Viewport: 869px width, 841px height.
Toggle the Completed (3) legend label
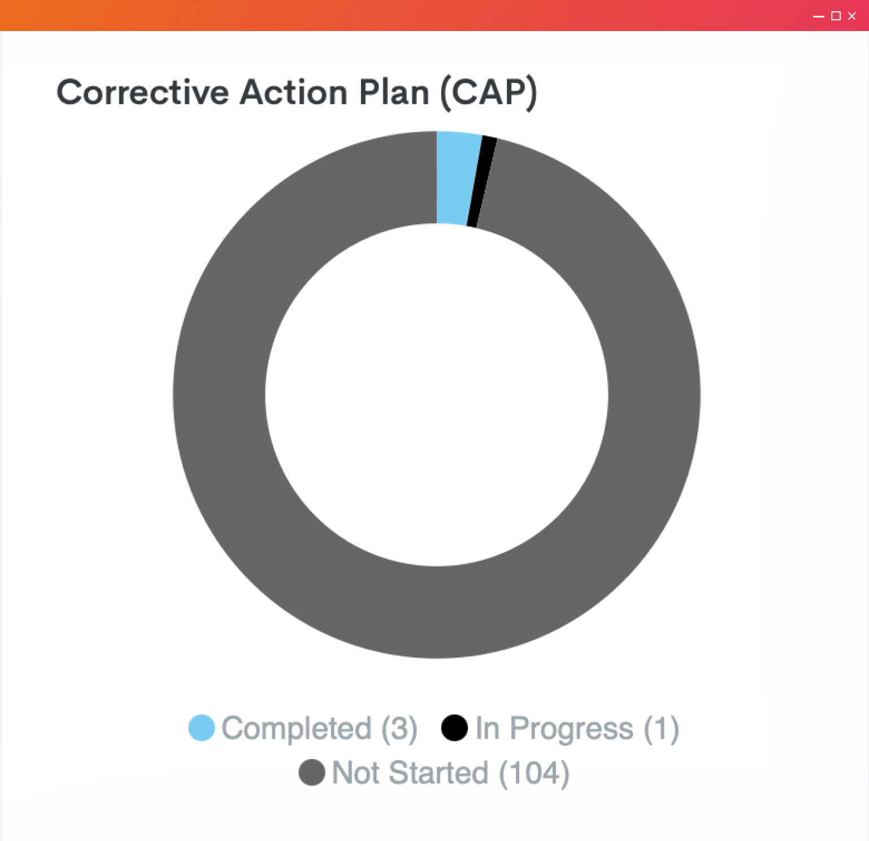point(319,729)
